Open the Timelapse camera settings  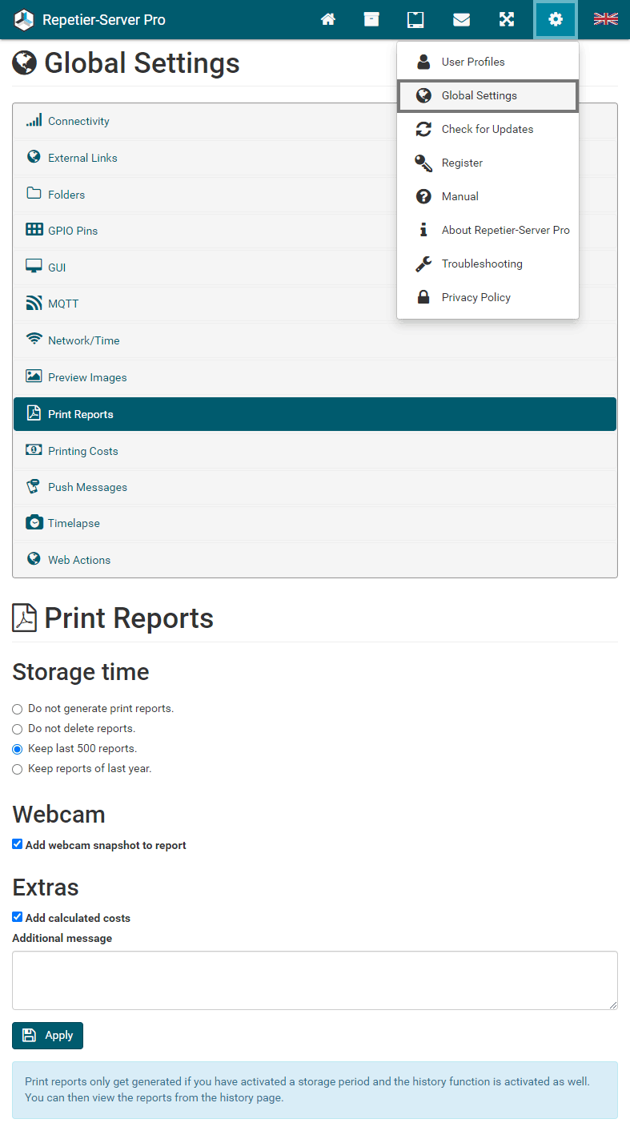click(74, 523)
